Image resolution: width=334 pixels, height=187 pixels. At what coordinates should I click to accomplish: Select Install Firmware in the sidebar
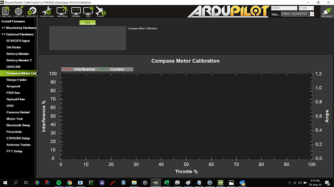[13, 21]
